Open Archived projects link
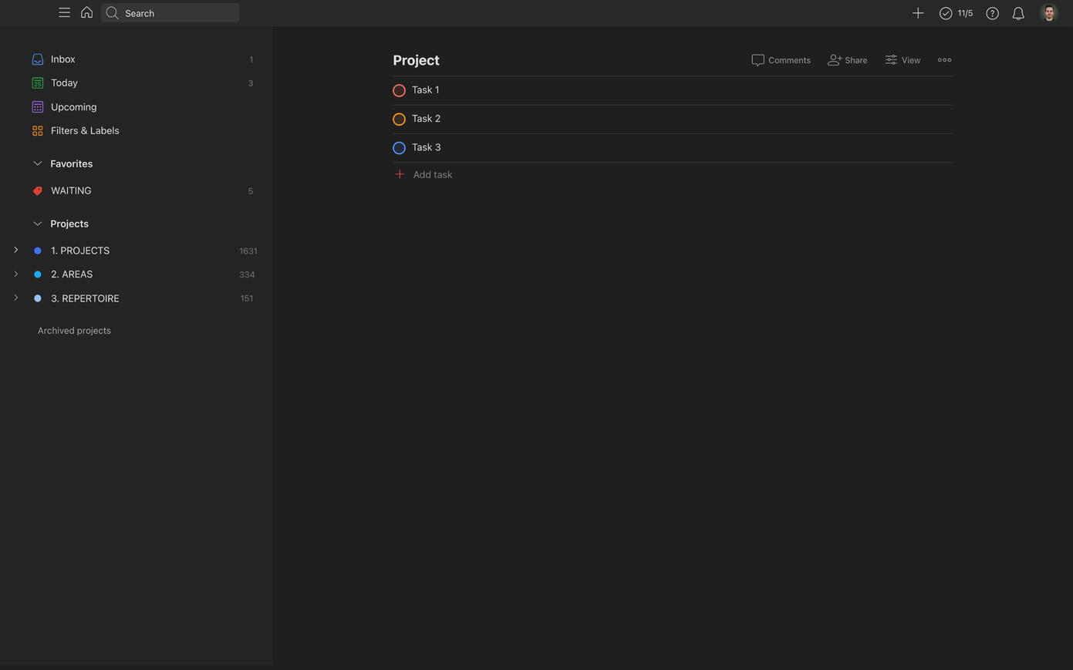This screenshot has height=670, width=1073. pos(74,331)
